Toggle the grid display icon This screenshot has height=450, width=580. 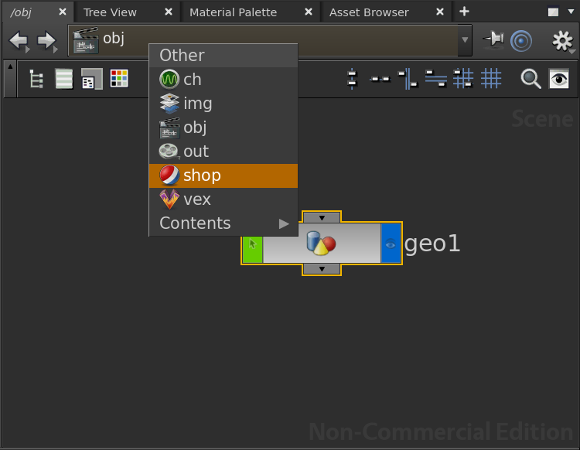click(491, 78)
